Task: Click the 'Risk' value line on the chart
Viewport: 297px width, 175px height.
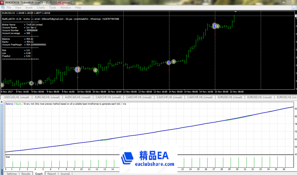Action: (x=16, y=50)
